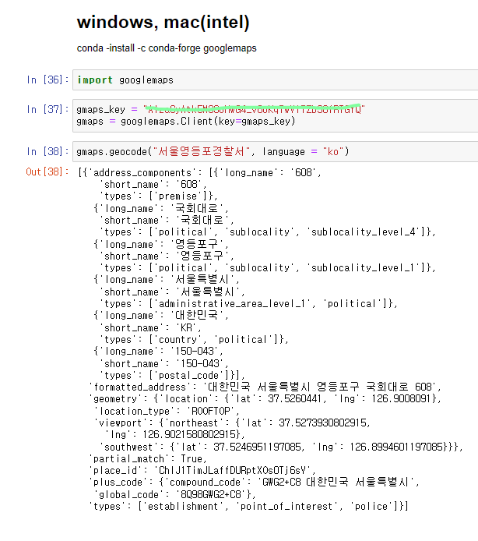
Task: Click the short_name 'KR' line
Action: click(x=150, y=327)
